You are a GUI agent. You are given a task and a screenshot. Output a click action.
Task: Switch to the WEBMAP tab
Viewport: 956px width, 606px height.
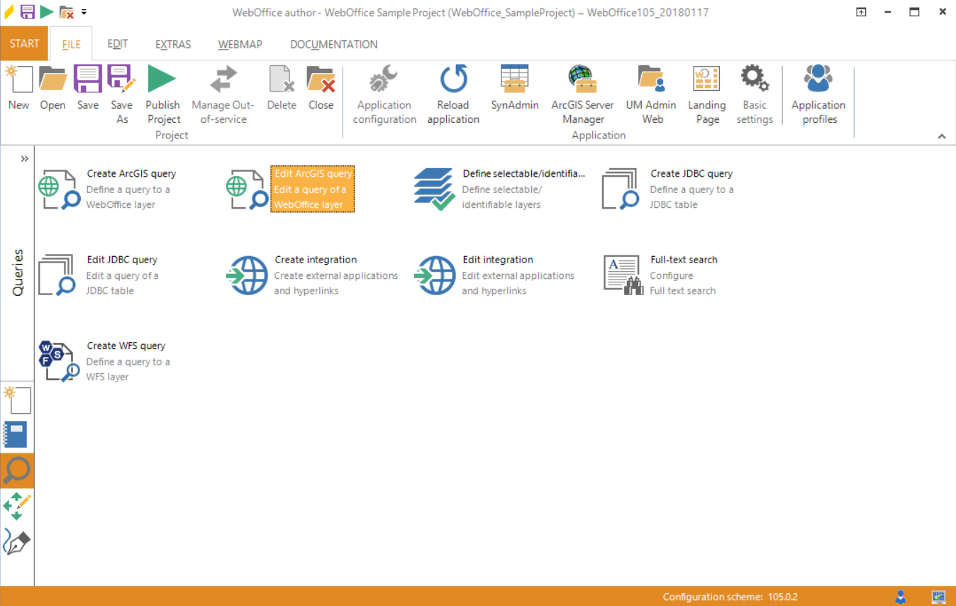pyautogui.click(x=240, y=44)
